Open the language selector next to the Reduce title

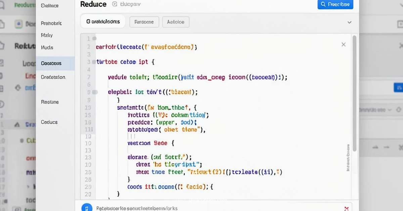coord(131,4)
